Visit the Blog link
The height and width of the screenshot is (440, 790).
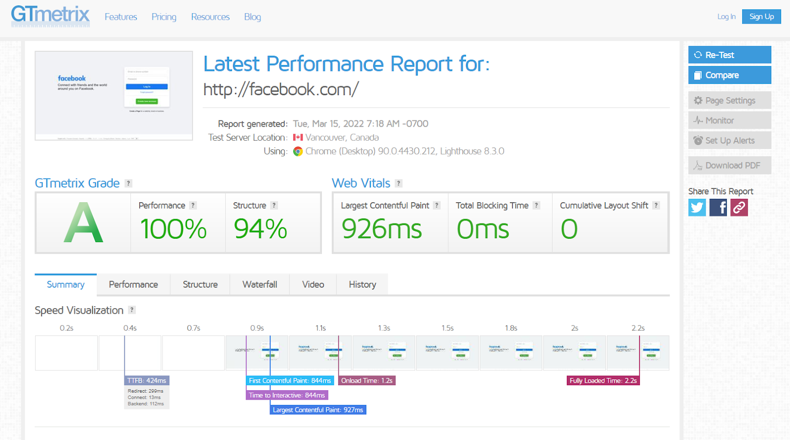pos(252,17)
